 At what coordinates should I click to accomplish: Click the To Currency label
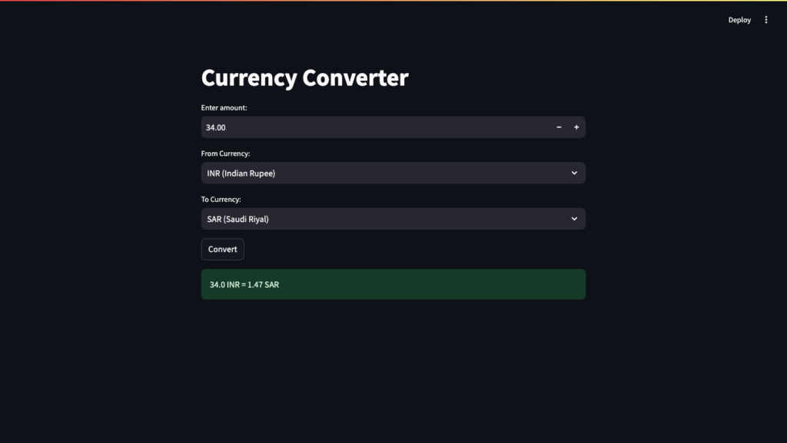point(221,199)
